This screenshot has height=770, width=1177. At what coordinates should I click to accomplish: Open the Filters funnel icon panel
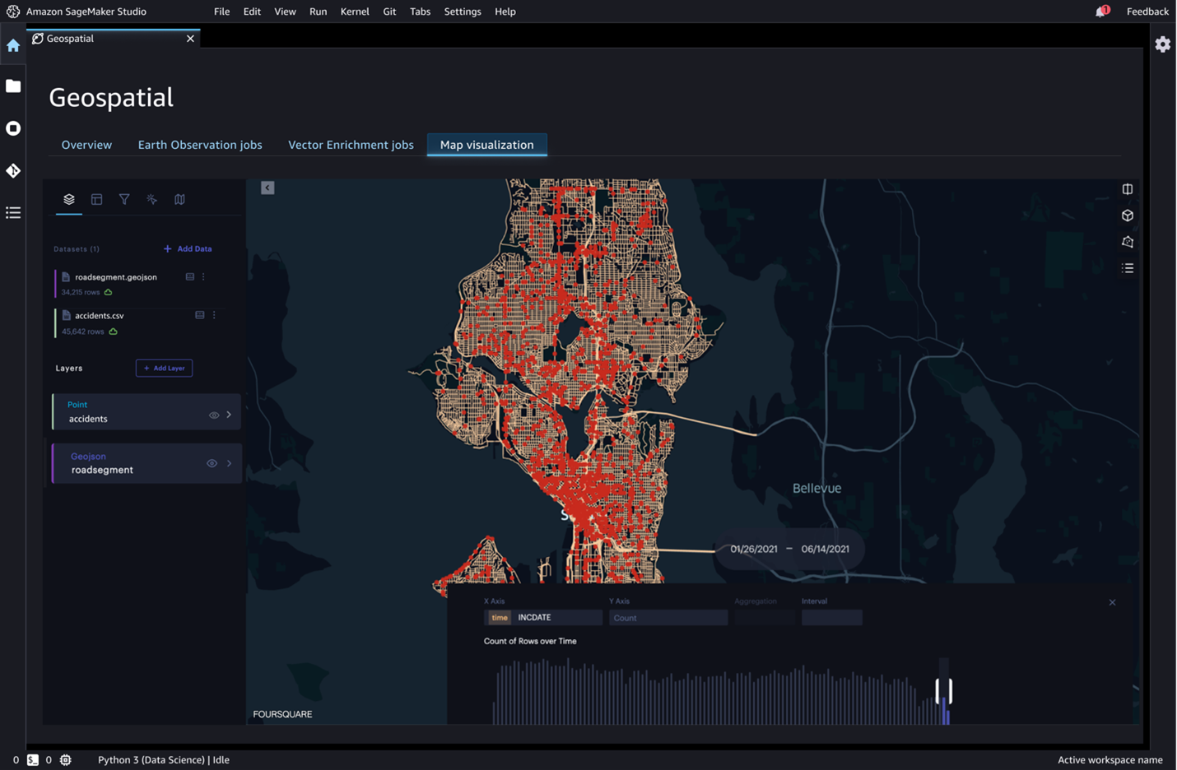(x=124, y=199)
